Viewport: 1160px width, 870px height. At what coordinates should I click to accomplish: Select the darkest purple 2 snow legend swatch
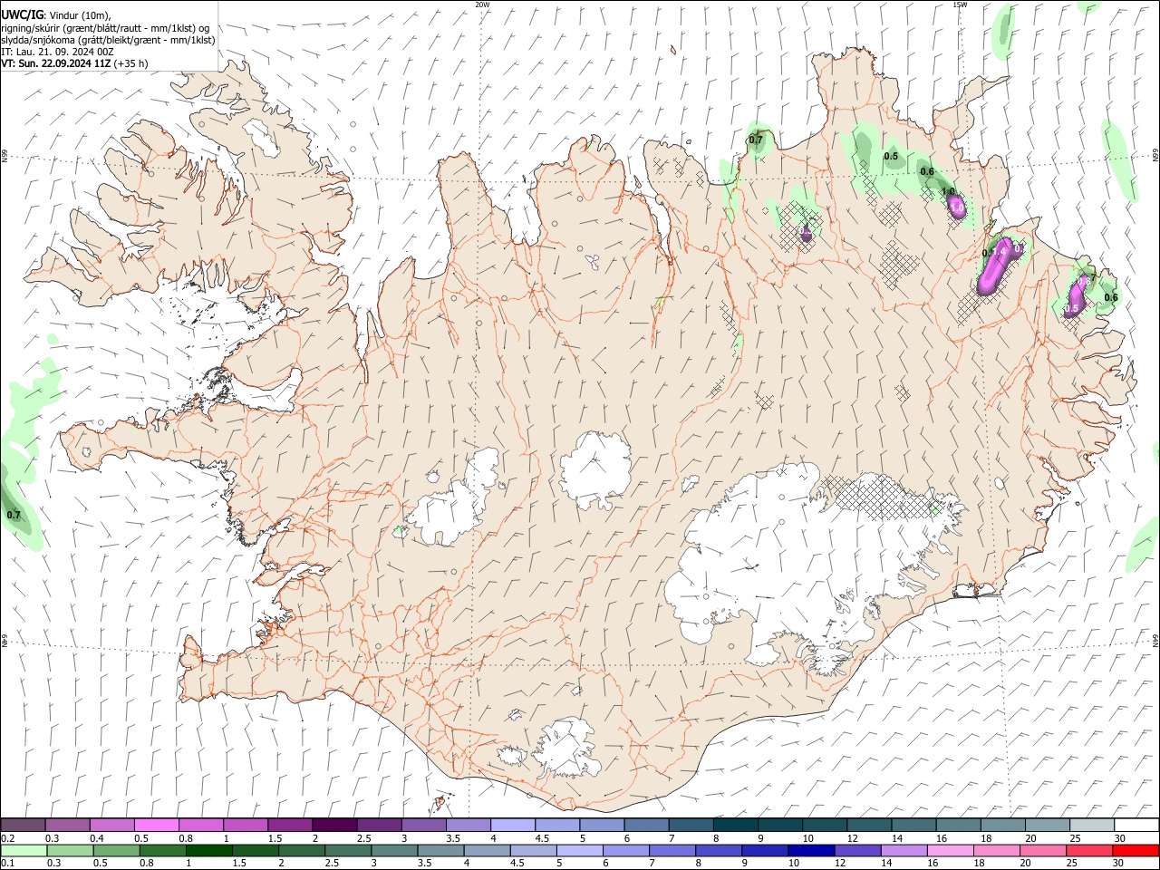pos(333,826)
